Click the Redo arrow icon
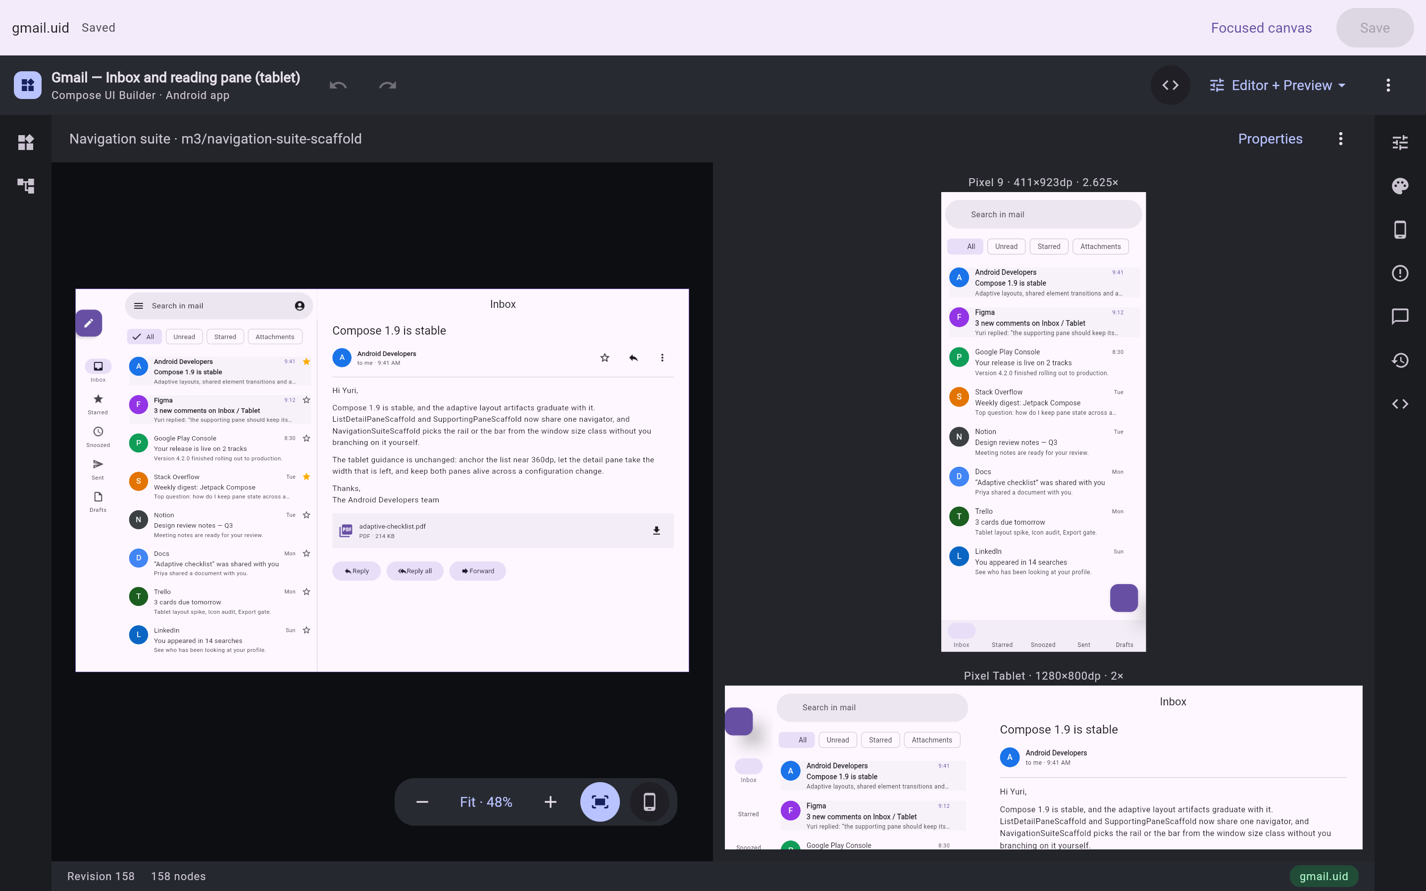This screenshot has height=891, width=1426. coord(387,85)
